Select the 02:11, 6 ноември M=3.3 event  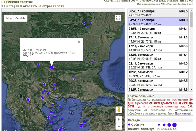tap(158, 65)
